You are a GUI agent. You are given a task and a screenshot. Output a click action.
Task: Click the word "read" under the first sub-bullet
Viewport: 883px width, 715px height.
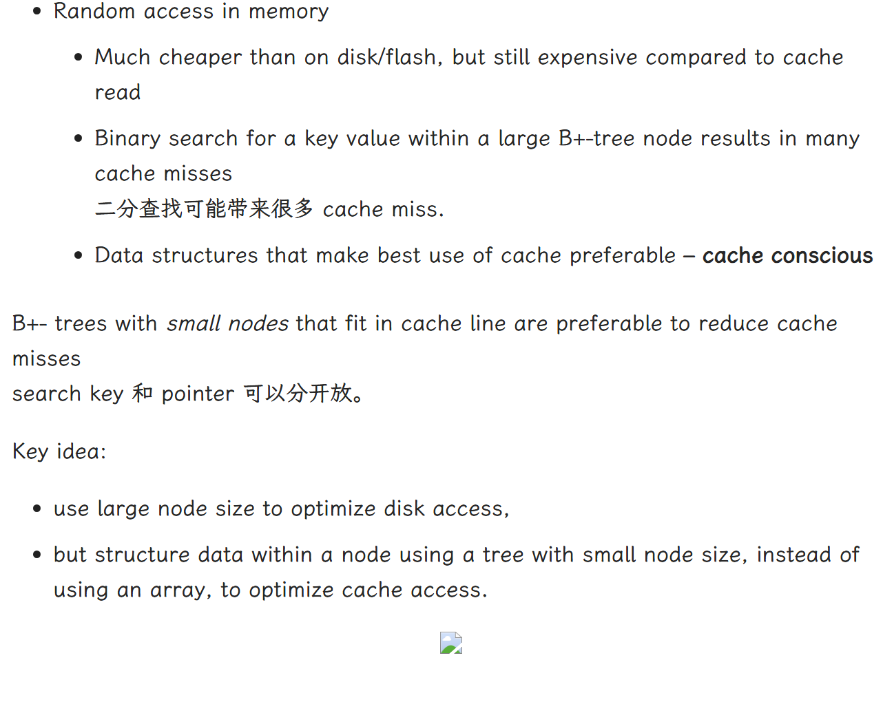pos(118,92)
